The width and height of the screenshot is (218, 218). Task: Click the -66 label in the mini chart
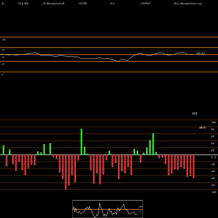[140, 207]
